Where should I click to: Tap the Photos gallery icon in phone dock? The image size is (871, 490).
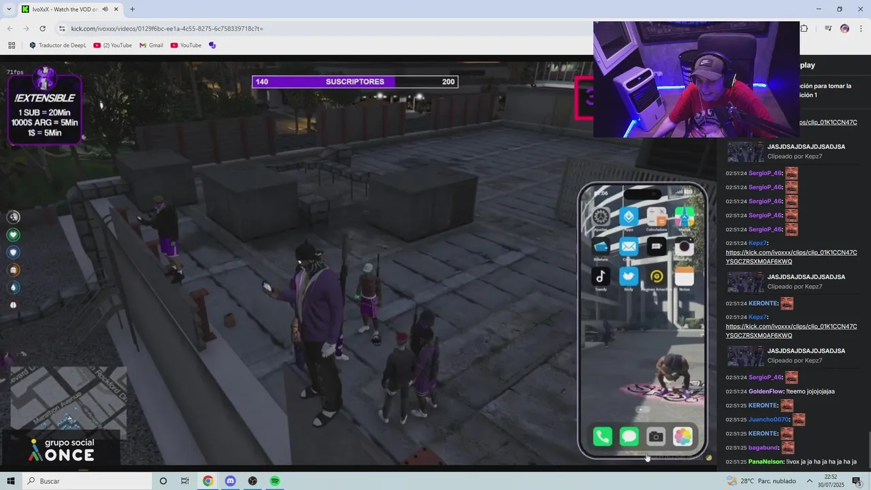coord(683,436)
